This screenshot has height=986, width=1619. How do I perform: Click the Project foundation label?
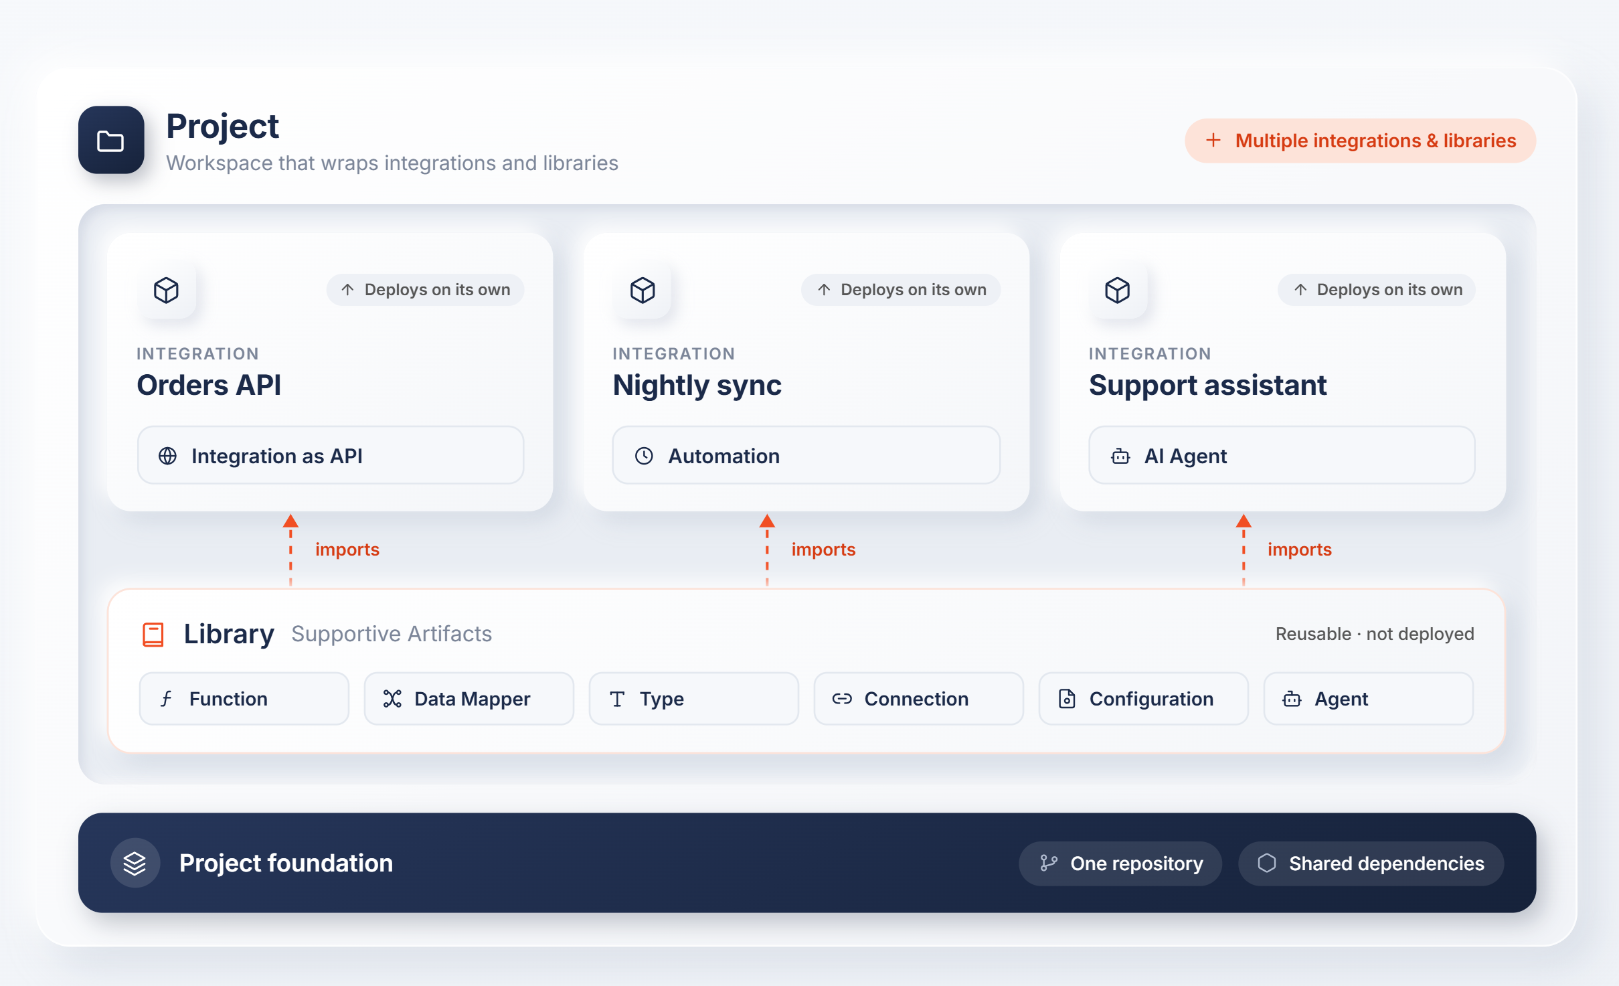pos(286,864)
